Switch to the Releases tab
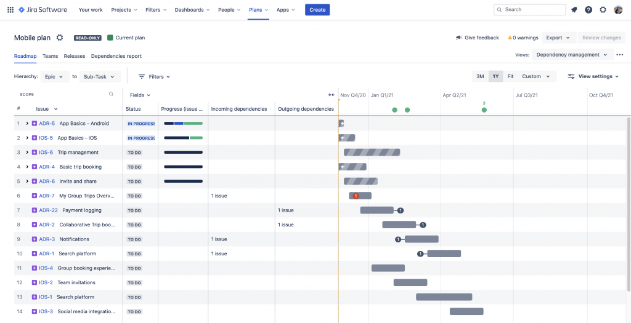The height and width of the screenshot is (323, 631). [x=75, y=56]
